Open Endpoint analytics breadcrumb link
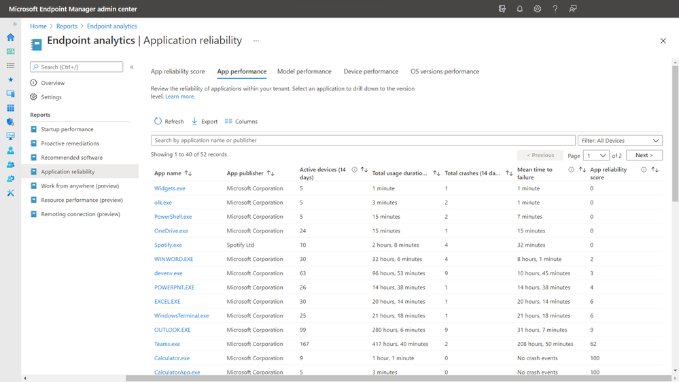The width and height of the screenshot is (679, 382). point(111,26)
